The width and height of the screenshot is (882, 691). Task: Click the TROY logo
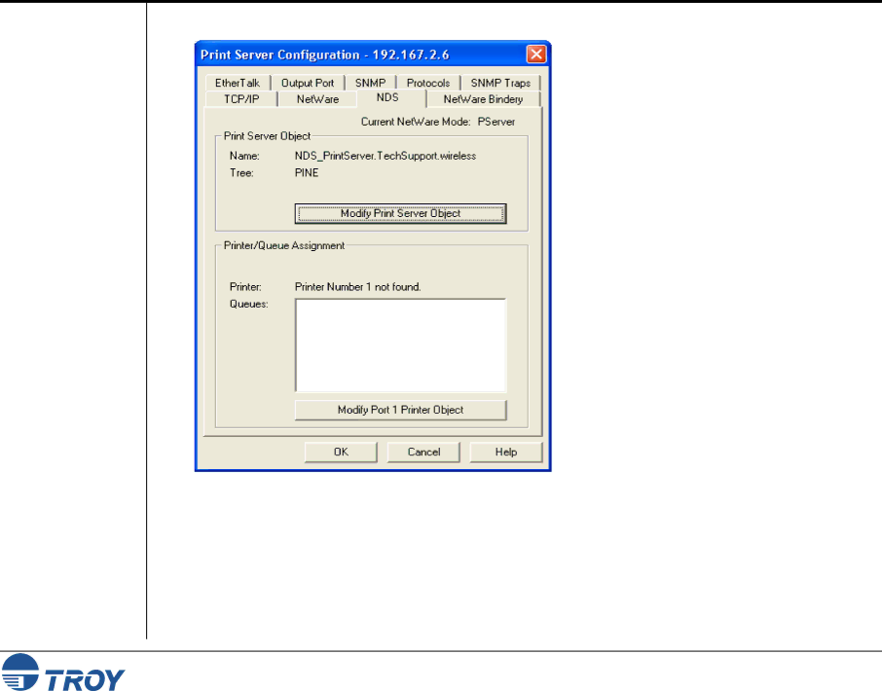[x=64, y=672]
